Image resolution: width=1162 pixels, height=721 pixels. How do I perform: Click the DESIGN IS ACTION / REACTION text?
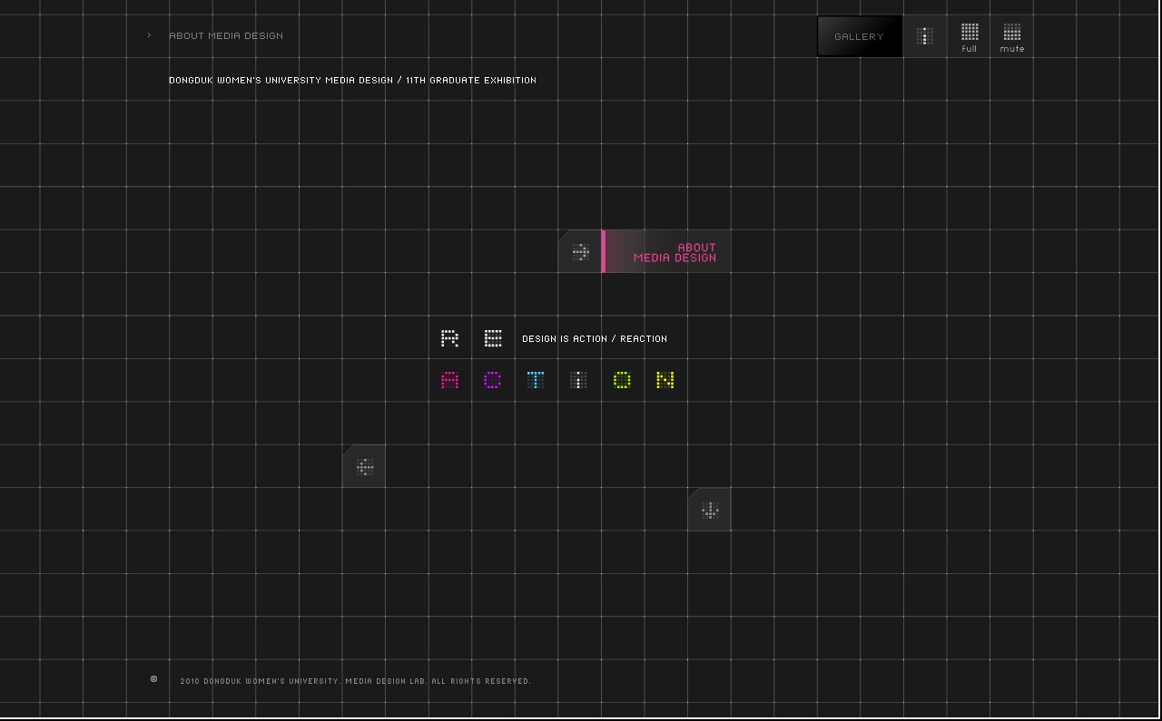595,338
